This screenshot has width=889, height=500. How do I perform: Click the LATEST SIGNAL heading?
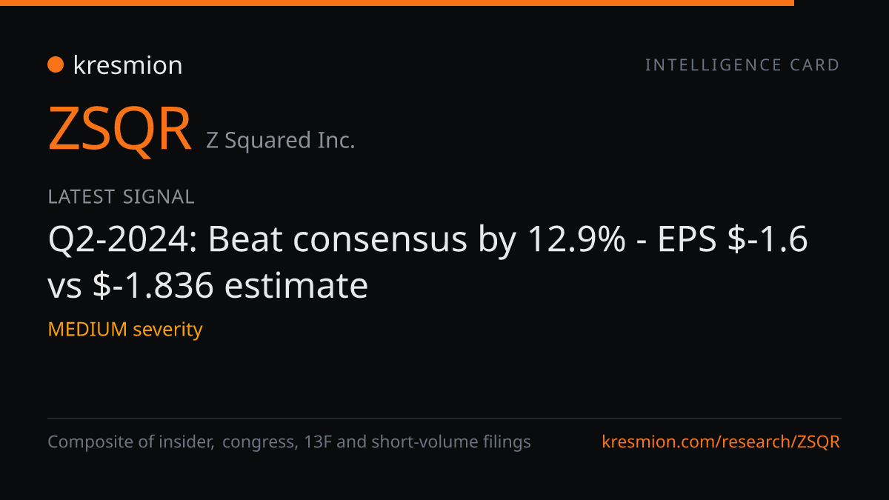(121, 196)
